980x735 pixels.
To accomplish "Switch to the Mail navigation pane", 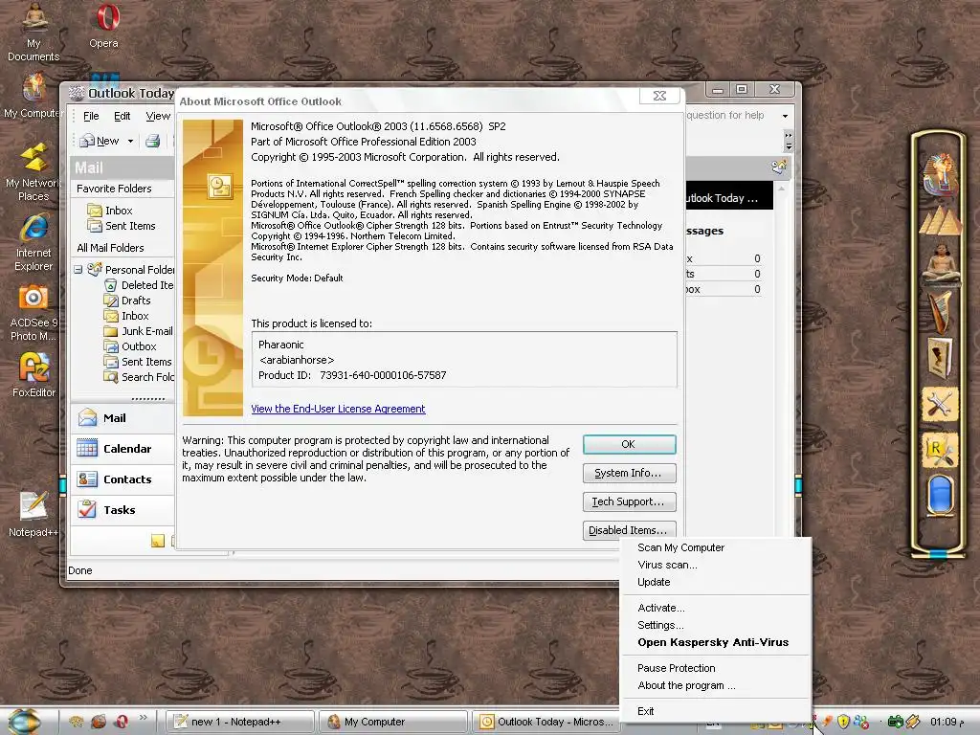I will (x=122, y=418).
